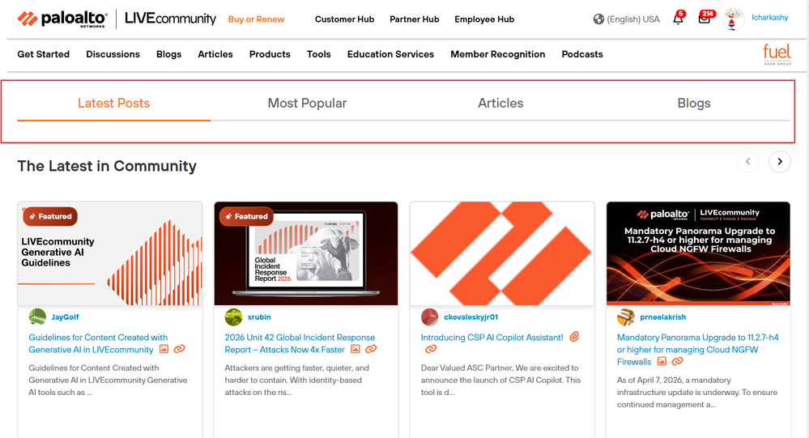The width and height of the screenshot is (809, 438).
Task: Open the Employee Hub link
Action: pyautogui.click(x=484, y=19)
